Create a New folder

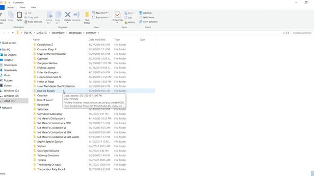(x=87, y=18)
